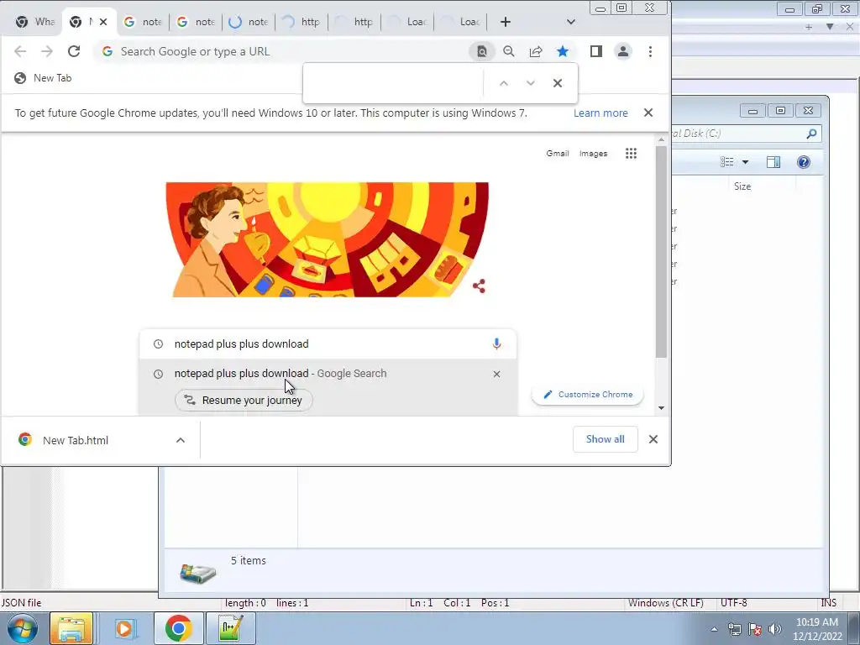Screen dimensions: 860x645
Task: Click the zoom magnifier icon in the address bar
Action: pos(508,51)
